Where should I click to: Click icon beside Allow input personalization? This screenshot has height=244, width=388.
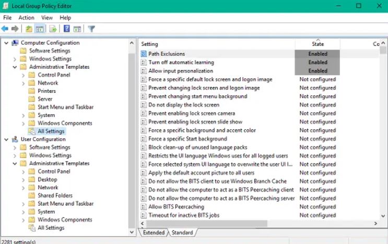tap(144, 71)
